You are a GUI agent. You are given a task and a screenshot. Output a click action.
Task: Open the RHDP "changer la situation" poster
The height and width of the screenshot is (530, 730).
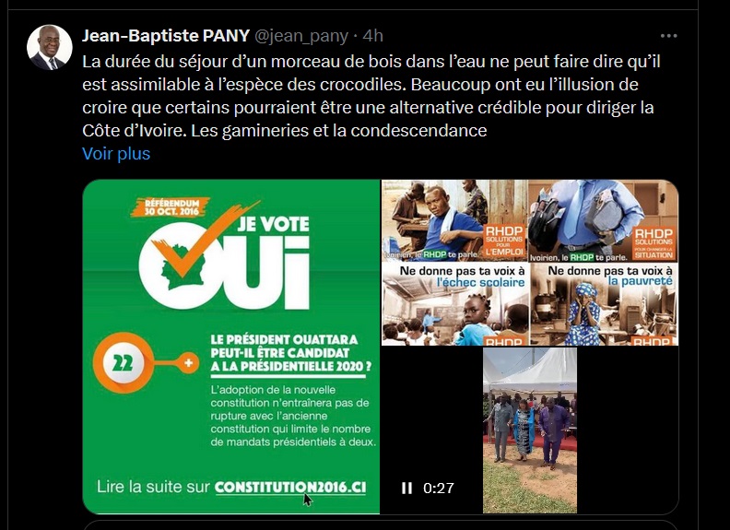tap(604, 220)
